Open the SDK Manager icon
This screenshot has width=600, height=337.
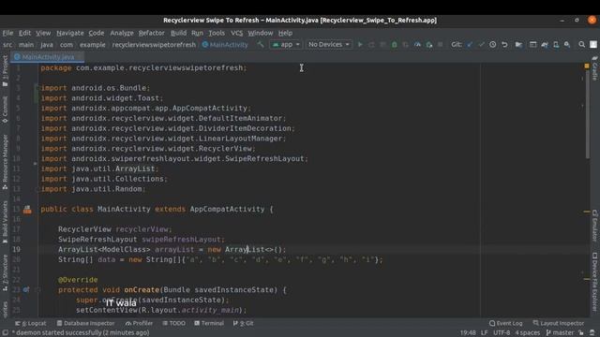[567, 45]
